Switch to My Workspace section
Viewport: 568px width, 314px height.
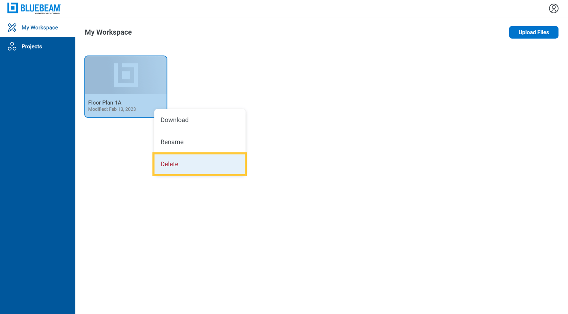(40, 27)
